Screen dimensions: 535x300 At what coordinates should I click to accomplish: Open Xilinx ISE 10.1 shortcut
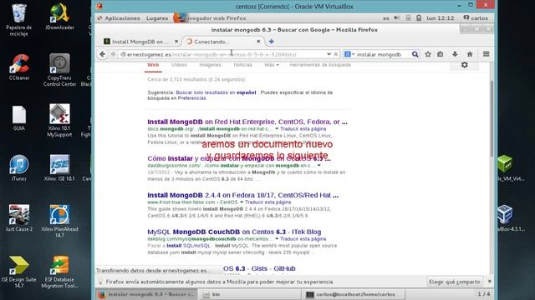click(59, 168)
